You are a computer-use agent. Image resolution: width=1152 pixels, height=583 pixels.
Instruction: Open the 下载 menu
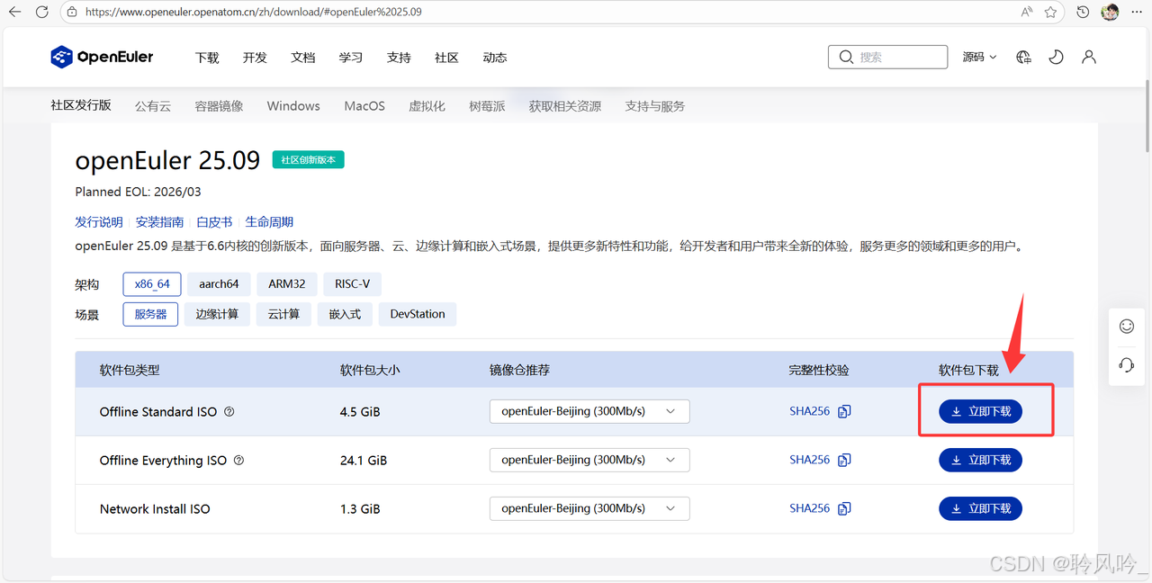(x=207, y=58)
